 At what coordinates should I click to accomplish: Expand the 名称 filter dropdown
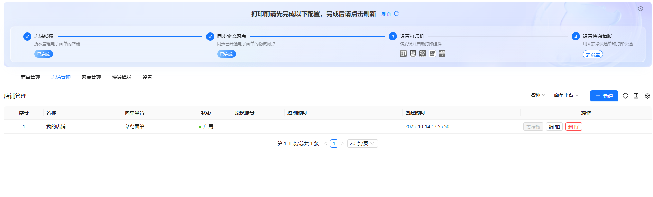(537, 95)
